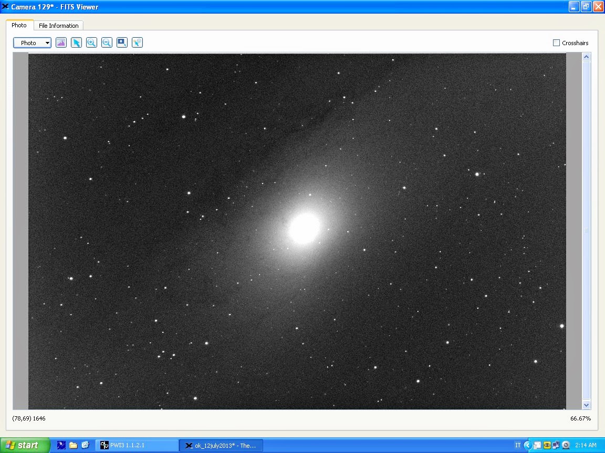Switch to PWI3 1.1.2.1 taskbar window
This screenshot has width=605, height=453.
pyautogui.click(x=137, y=445)
